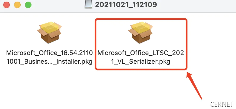Click yellow translucent top of Installer package icon
The height and width of the screenshot is (109, 236).
click(x=49, y=27)
